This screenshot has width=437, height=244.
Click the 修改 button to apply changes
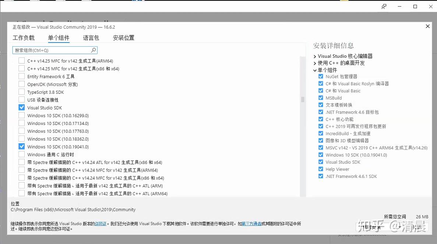click(x=416, y=227)
